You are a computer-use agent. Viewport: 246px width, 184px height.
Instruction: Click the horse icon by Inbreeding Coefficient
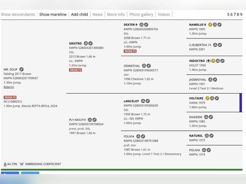(x=22, y=164)
